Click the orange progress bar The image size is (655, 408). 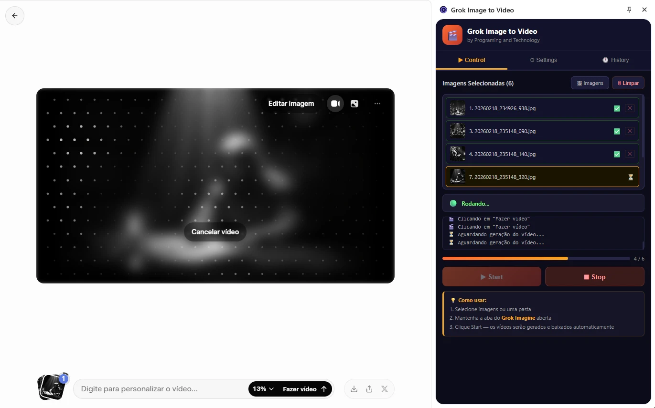(x=505, y=258)
